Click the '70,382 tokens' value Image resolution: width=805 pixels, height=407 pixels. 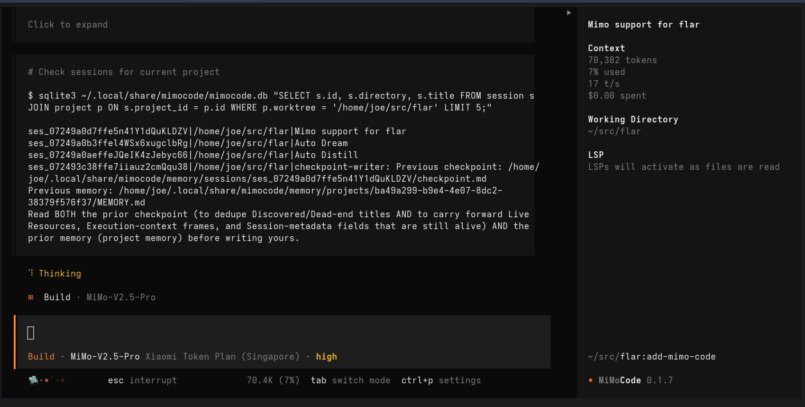click(x=622, y=60)
